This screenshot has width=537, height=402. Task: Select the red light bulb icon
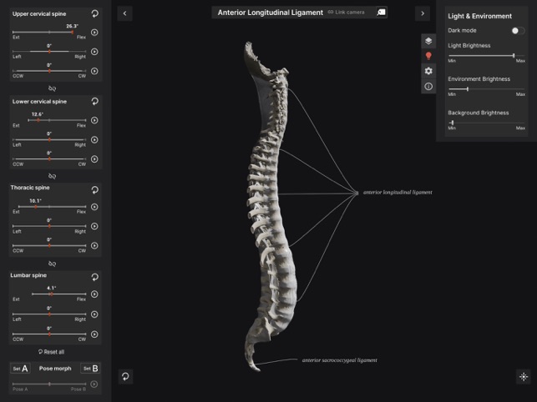(428, 56)
